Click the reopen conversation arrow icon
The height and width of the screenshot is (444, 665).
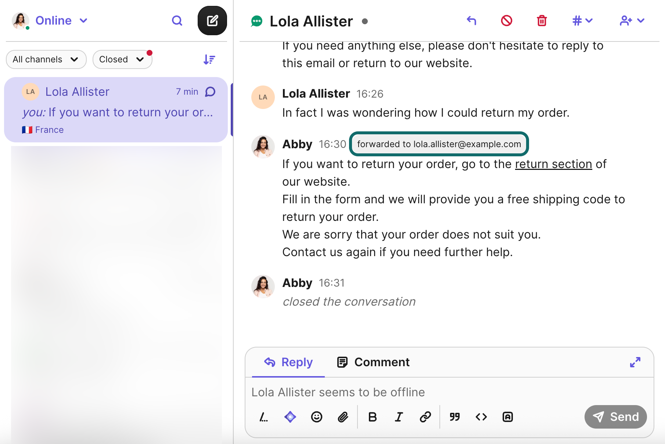tap(471, 21)
